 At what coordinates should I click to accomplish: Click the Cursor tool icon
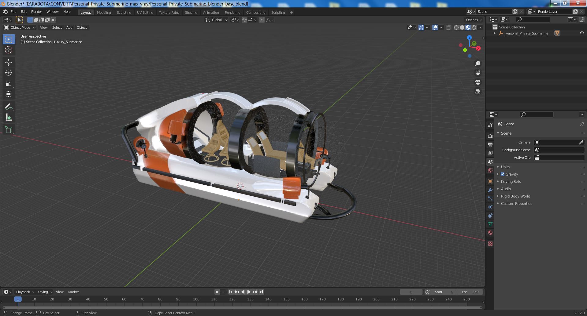(8, 50)
